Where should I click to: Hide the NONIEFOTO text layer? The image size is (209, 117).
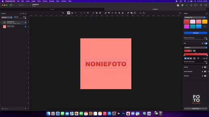pos(25,22)
